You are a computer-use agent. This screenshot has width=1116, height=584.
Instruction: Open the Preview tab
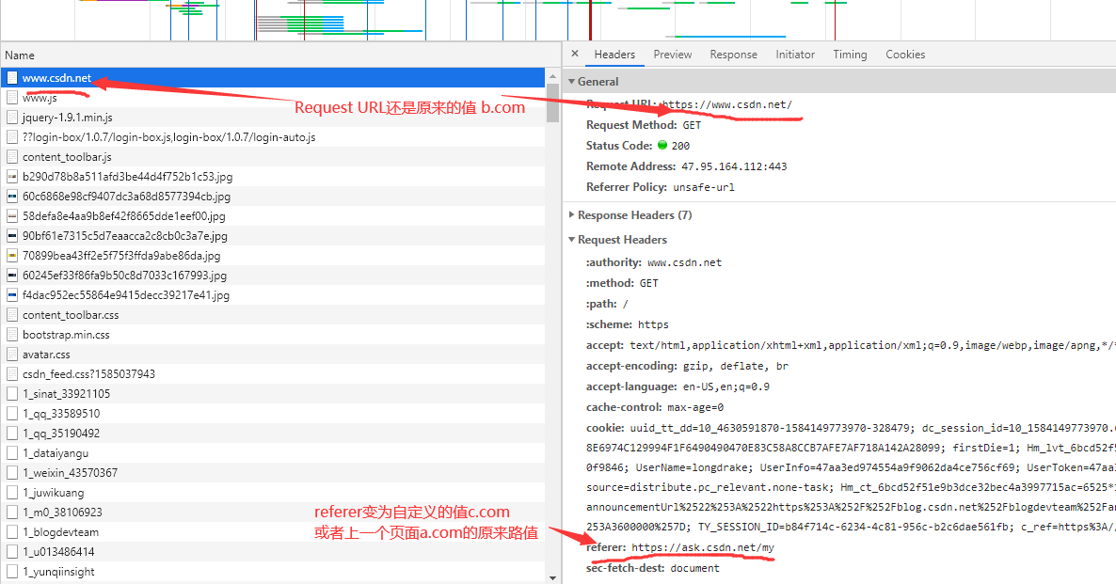click(x=673, y=55)
